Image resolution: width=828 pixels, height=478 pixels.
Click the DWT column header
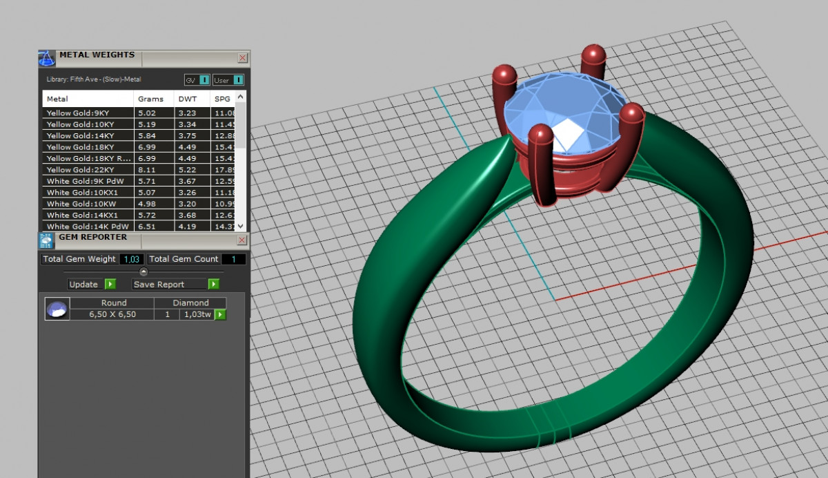coord(187,99)
